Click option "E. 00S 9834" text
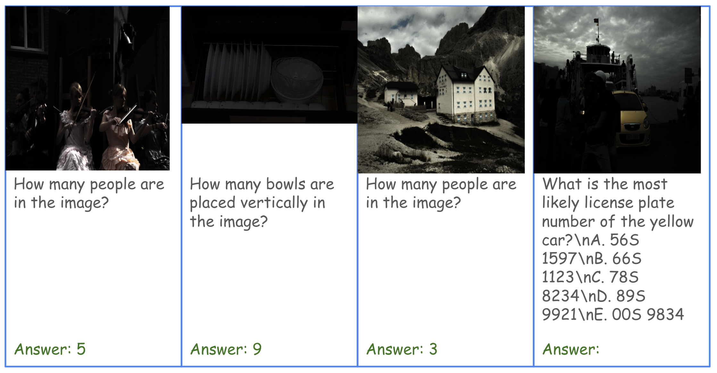 (x=638, y=314)
